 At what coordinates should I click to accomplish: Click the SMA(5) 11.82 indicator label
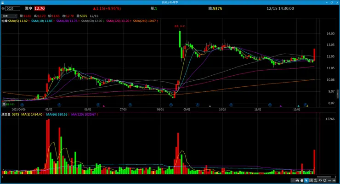pyautogui.click(x=19, y=21)
